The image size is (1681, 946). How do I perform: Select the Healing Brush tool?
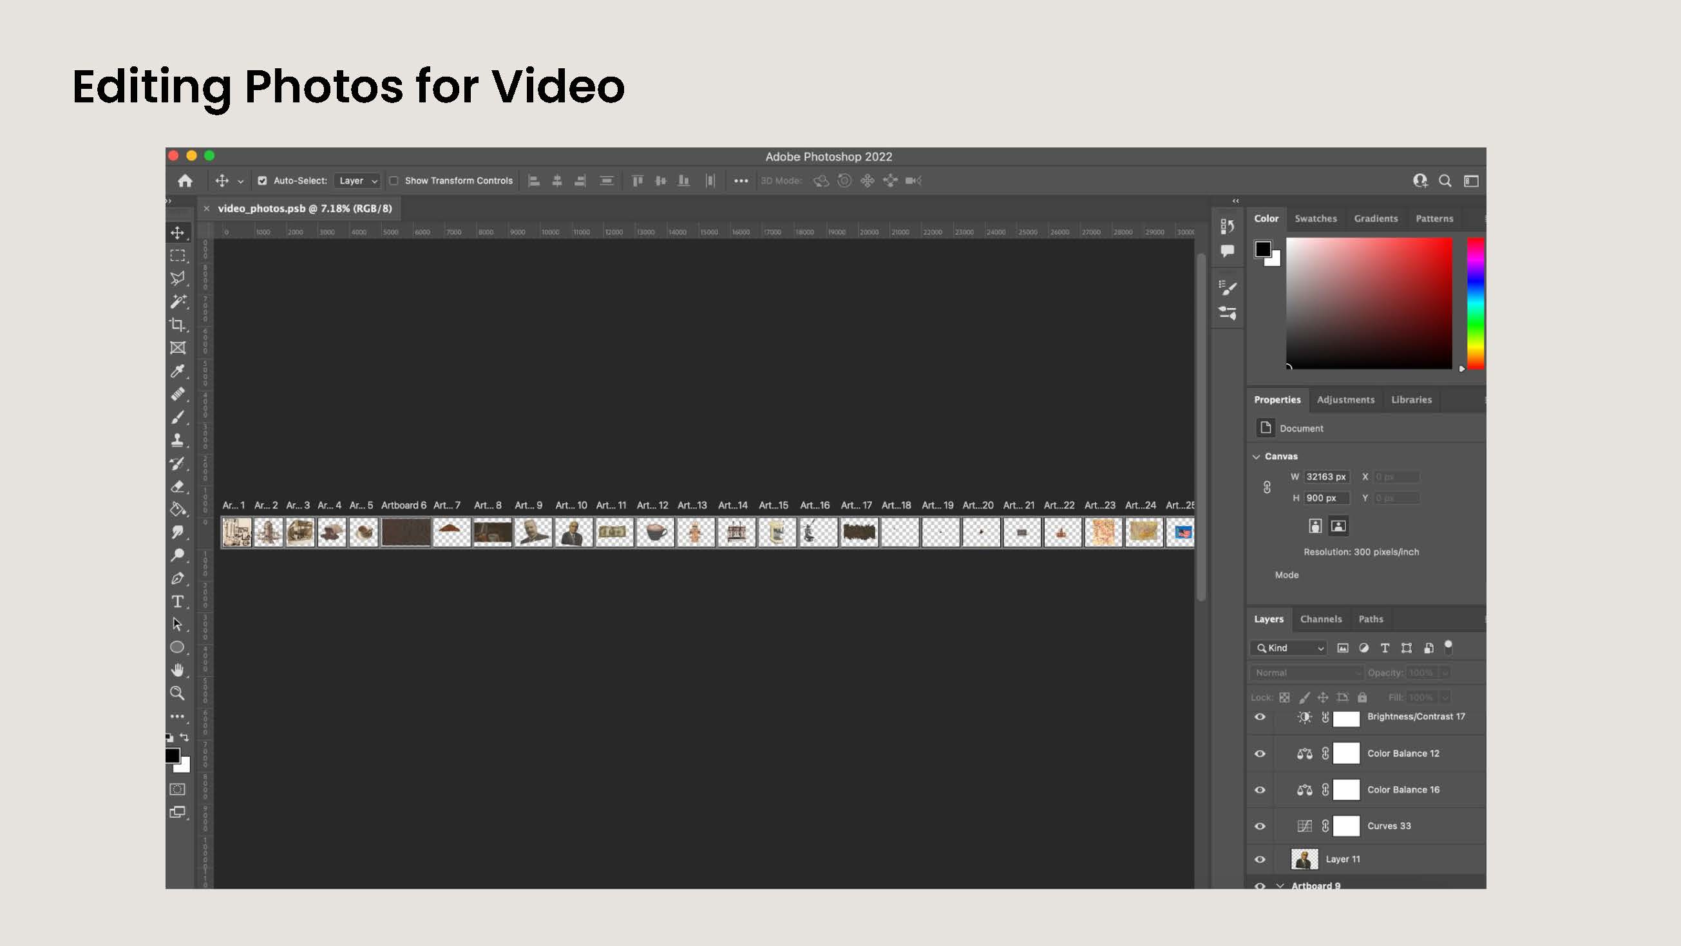click(177, 394)
